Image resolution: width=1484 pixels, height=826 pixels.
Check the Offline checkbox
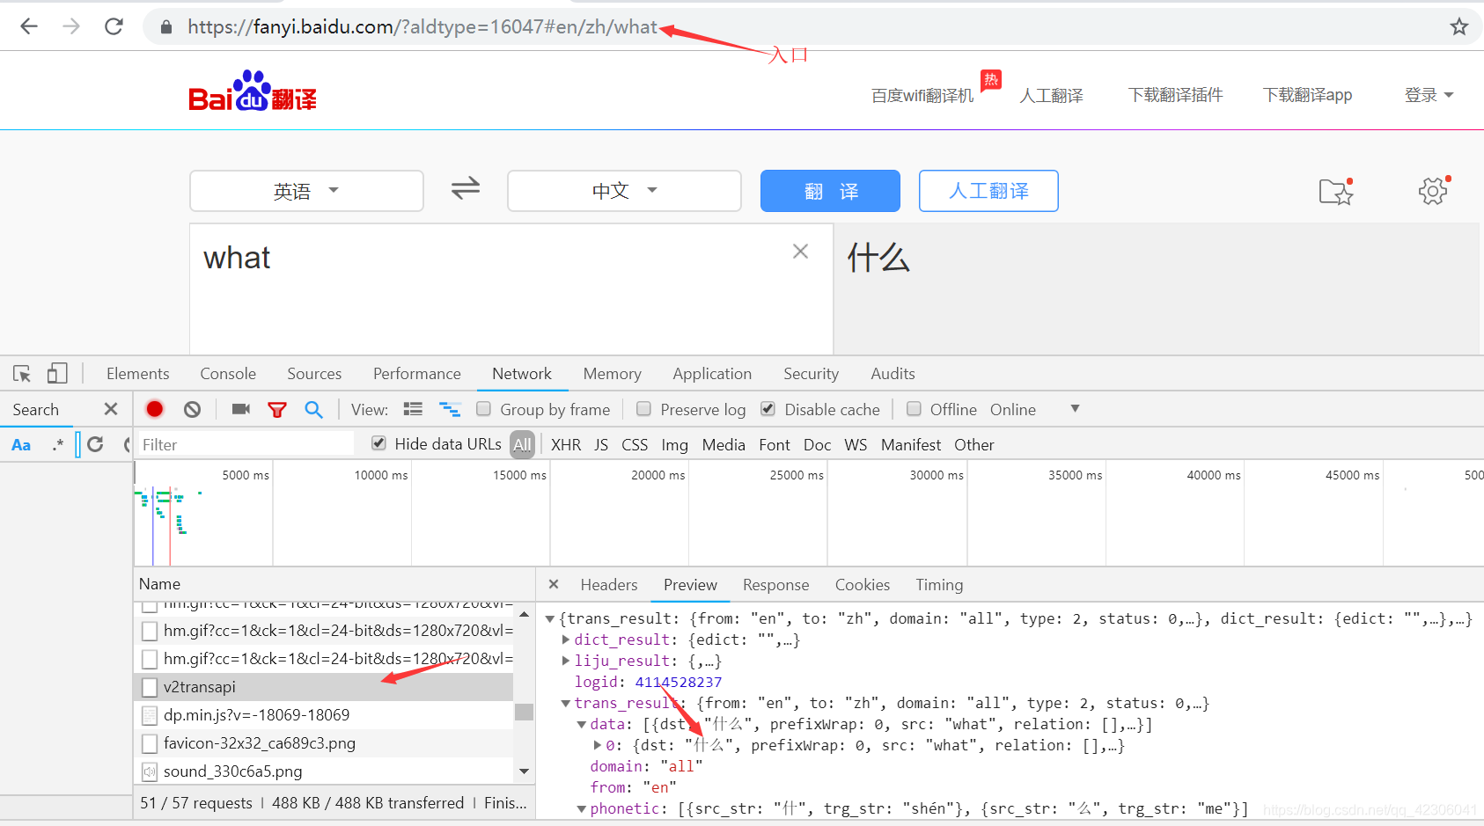click(914, 409)
